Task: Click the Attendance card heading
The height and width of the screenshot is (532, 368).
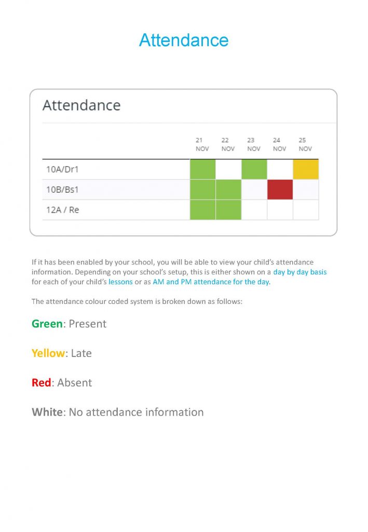Action: (81, 105)
